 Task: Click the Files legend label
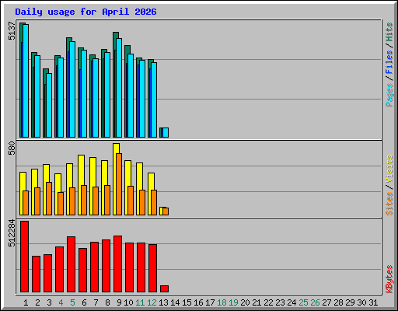pos(389,62)
